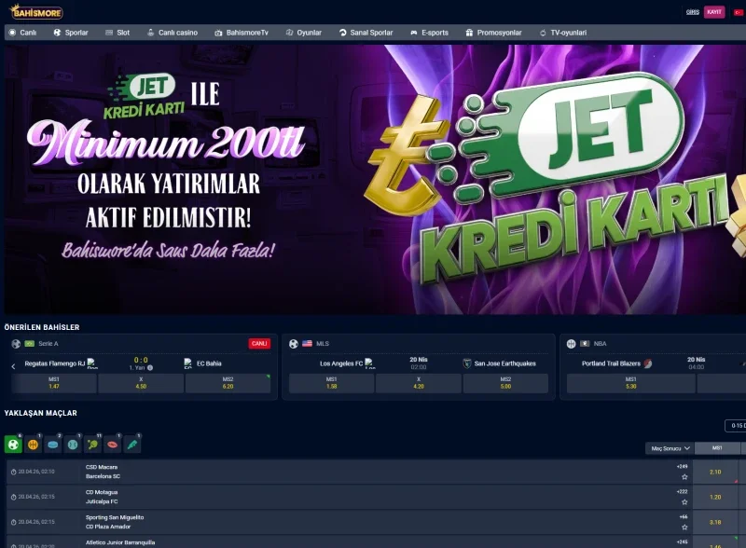Click clock icon of Sporting San Miguelito row
The width and height of the screenshot is (746, 548).
point(14,522)
